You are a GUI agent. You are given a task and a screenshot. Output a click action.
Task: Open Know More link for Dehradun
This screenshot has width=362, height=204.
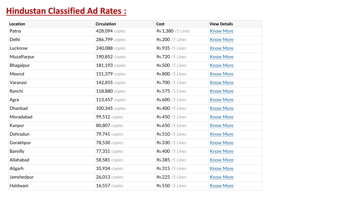(221, 134)
